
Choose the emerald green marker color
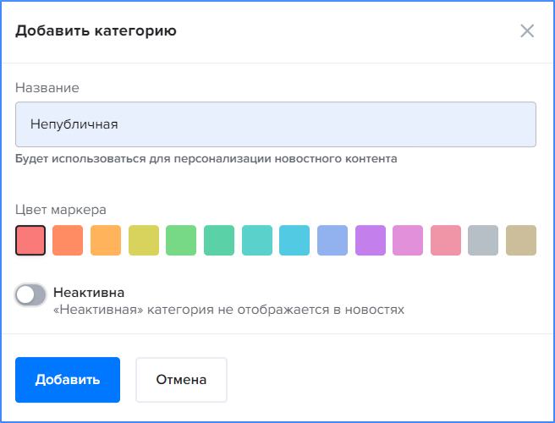point(219,240)
